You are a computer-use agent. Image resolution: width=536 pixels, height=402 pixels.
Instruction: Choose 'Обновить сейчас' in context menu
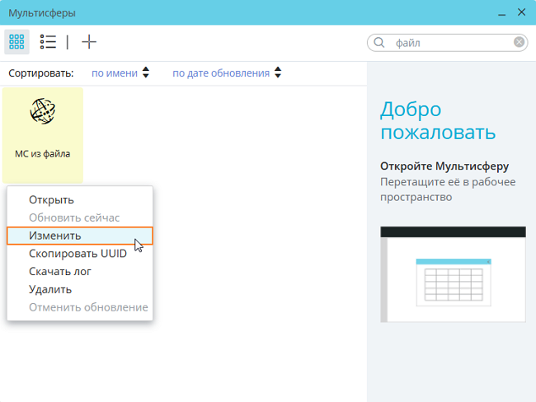pyautogui.click(x=80, y=217)
